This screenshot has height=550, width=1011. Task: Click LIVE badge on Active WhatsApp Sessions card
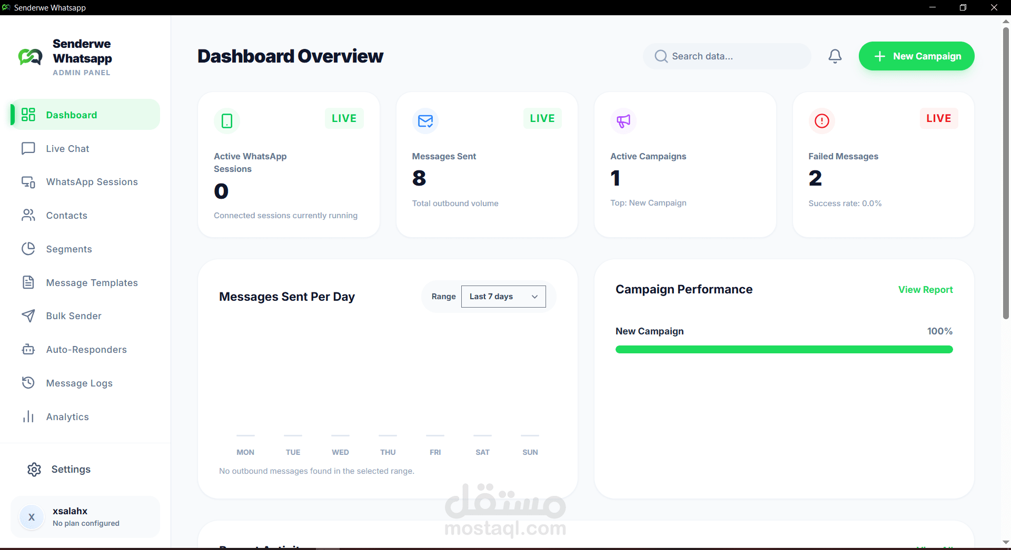click(344, 118)
